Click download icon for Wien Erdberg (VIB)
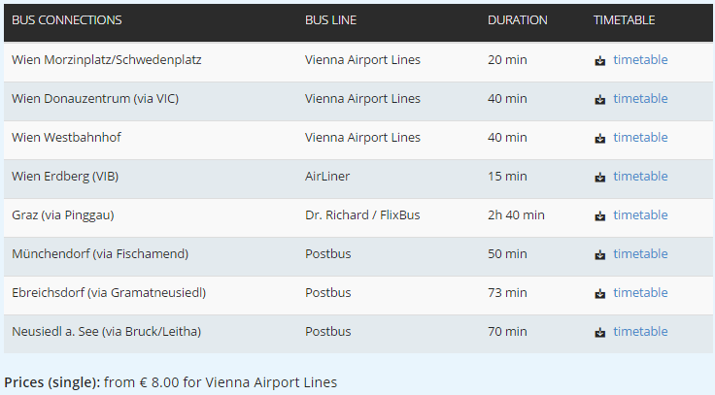This screenshot has height=395, width=715. coord(599,178)
